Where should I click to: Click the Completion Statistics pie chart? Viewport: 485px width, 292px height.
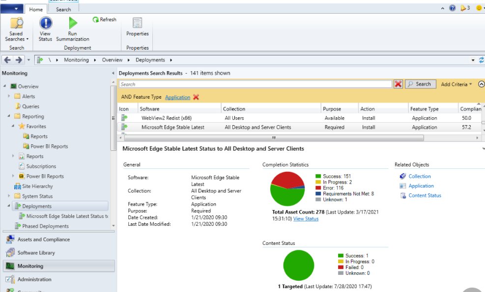(287, 189)
